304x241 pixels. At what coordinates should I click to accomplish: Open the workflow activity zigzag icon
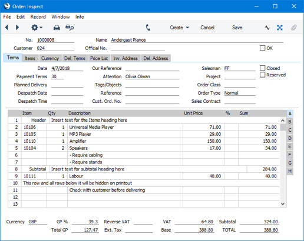267,28
